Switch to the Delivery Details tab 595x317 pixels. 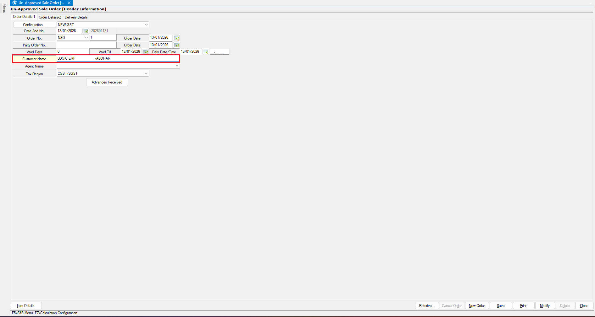coord(76,17)
